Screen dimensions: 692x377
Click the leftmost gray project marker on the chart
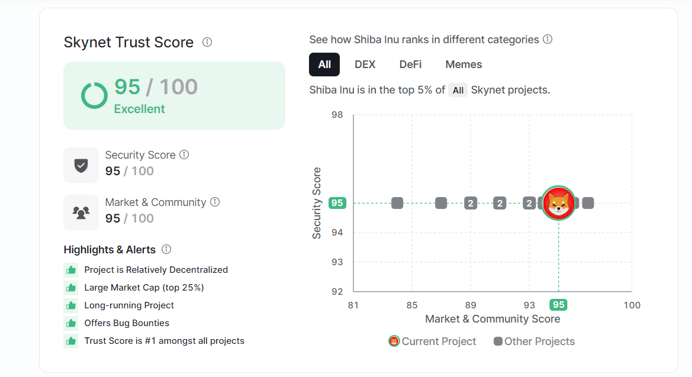(x=397, y=203)
